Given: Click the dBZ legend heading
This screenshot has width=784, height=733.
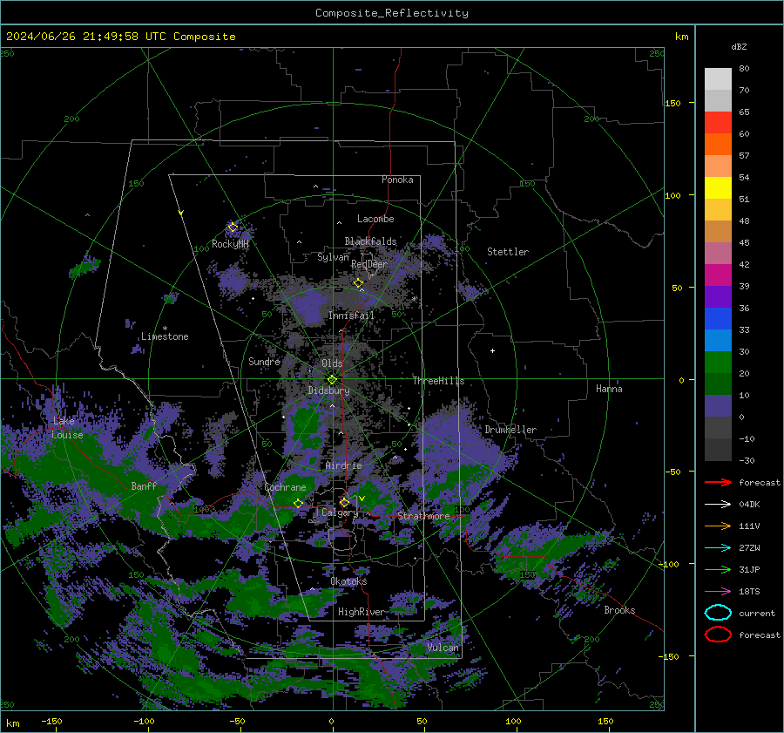Looking at the screenshot, I should (739, 47).
